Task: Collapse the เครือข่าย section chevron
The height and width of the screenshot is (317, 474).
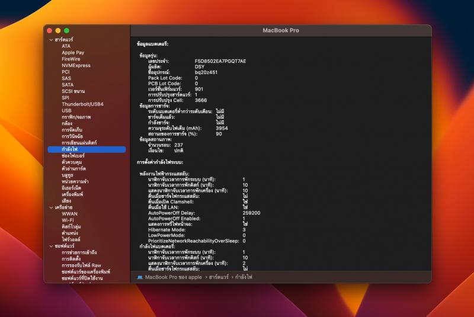Action: click(x=51, y=207)
